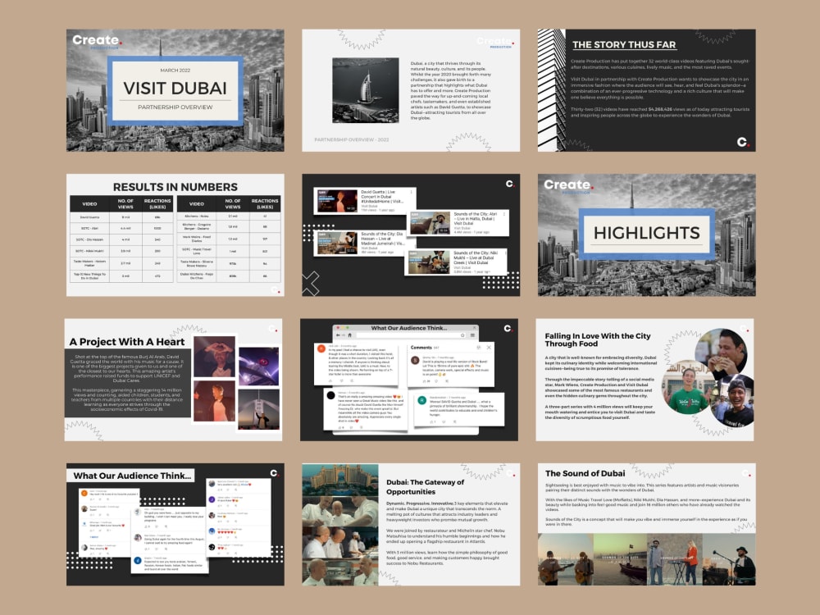Viewport: 820px width, 615px height.
Task: Click the Create Production C logo on Highlights slide
Action: pos(566,184)
